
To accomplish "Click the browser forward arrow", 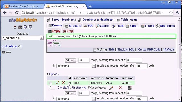I will pyautogui.click(x=11, y=12).
